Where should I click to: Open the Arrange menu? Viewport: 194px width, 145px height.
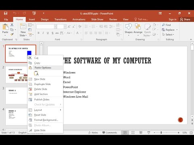[x=138, y=30]
